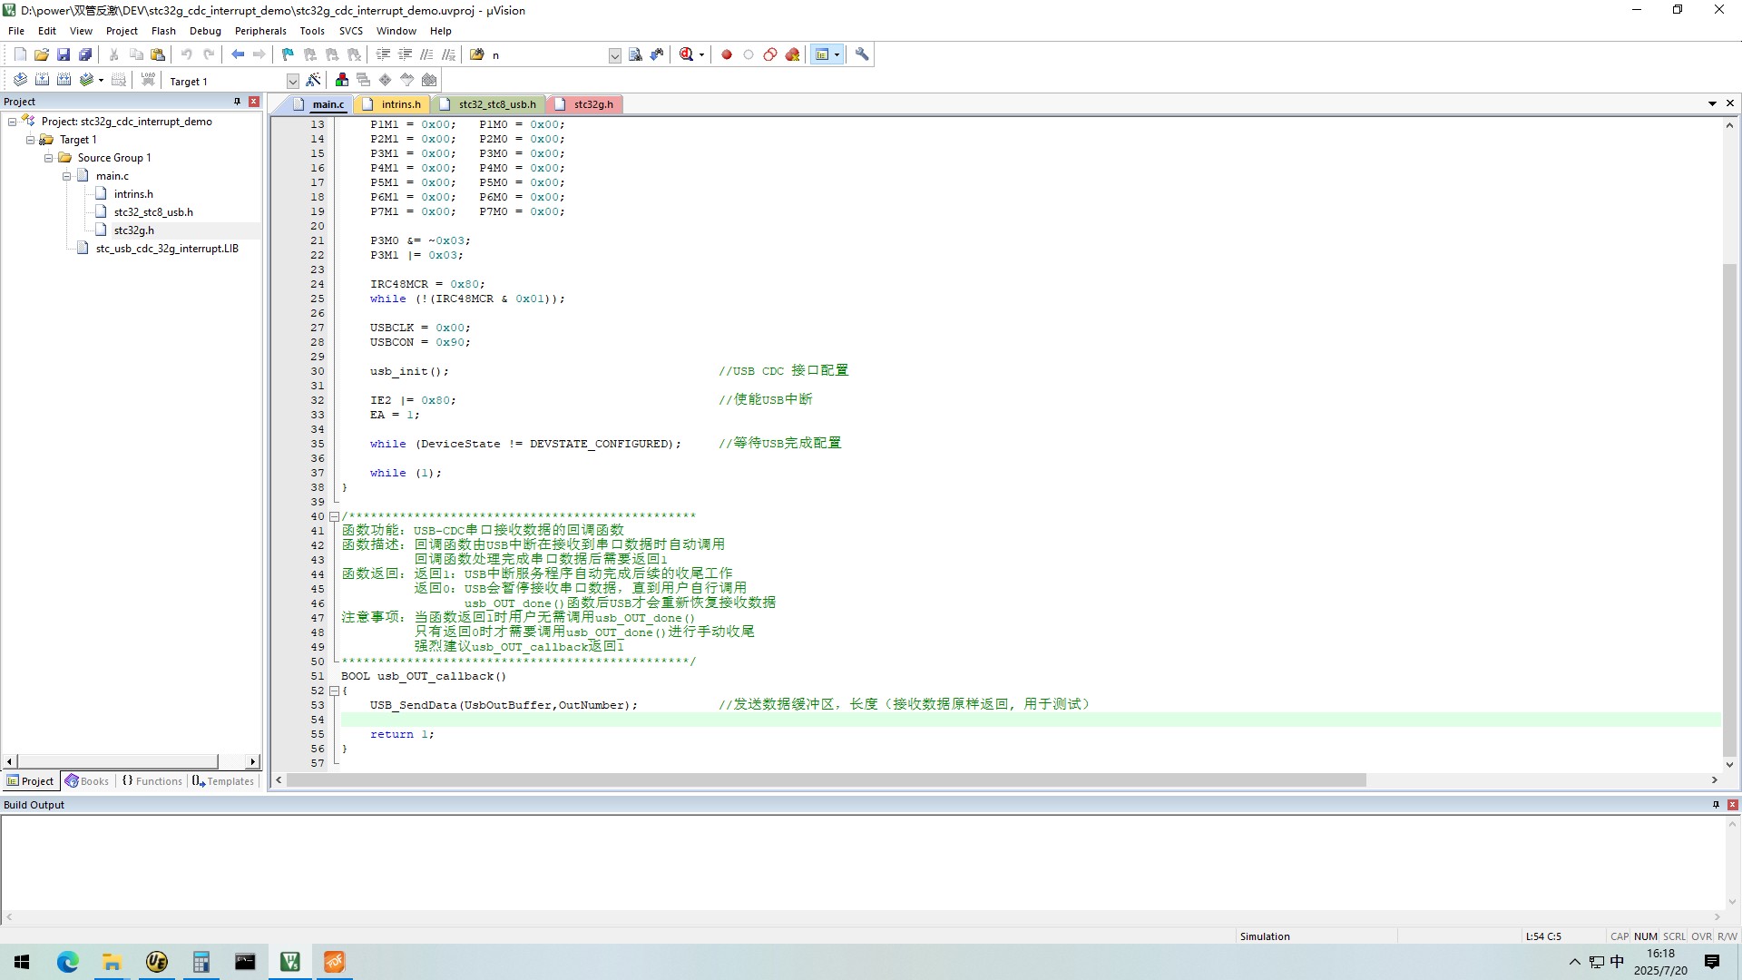Image resolution: width=1742 pixels, height=980 pixels.
Task: Create a new file from toolbar
Action: [20, 54]
